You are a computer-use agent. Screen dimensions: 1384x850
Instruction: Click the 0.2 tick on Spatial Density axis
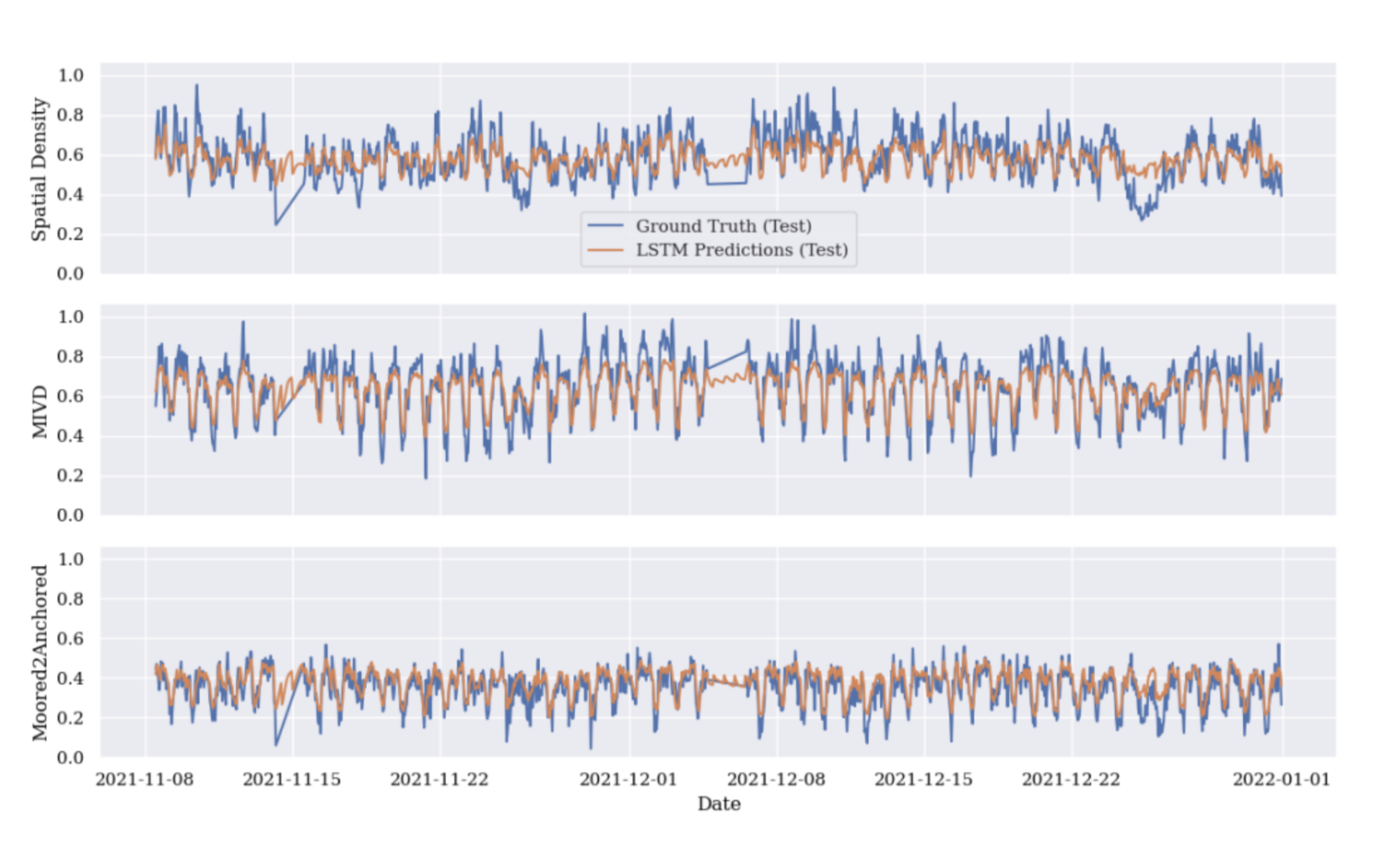point(71,234)
